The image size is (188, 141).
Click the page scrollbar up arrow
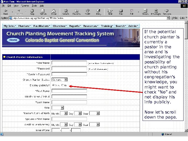(186, 22)
